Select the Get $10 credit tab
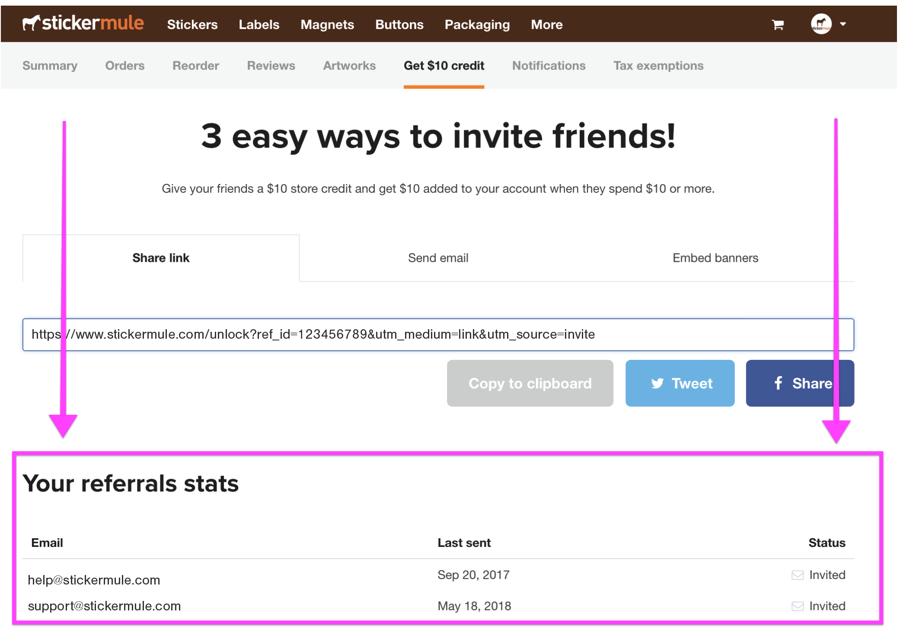This screenshot has width=900, height=629. (x=444, y=66)
